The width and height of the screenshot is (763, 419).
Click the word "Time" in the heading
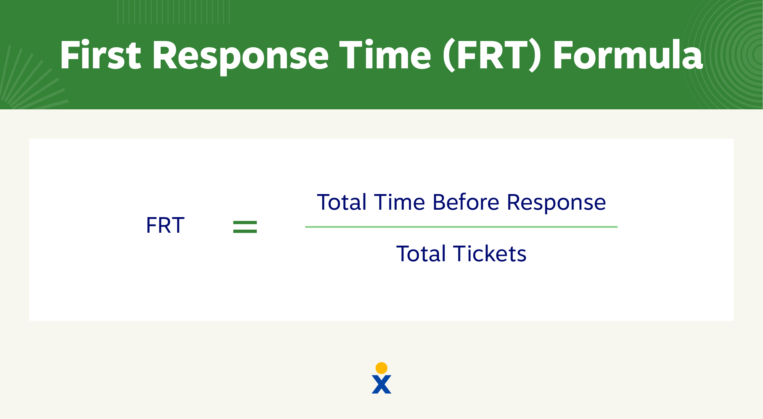pos(385,55)
